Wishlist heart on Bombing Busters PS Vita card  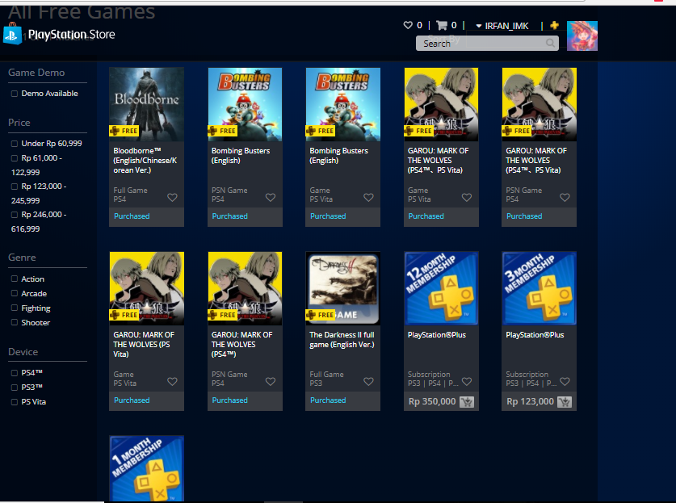(368, 198)
